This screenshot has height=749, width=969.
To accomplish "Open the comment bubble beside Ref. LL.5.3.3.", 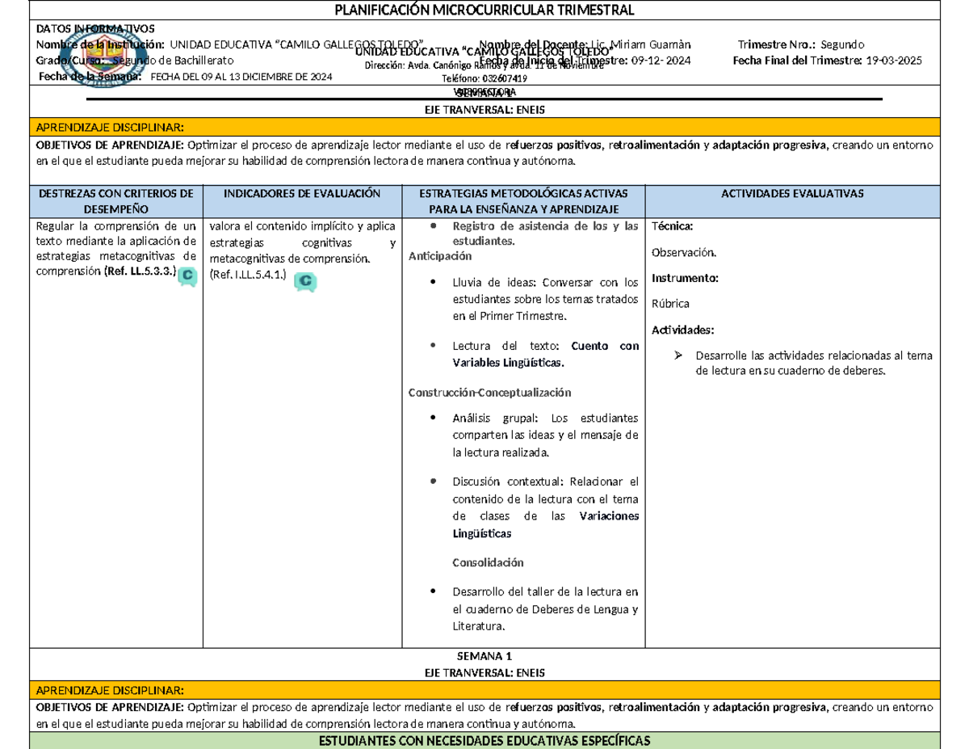I will coord(187,277).
